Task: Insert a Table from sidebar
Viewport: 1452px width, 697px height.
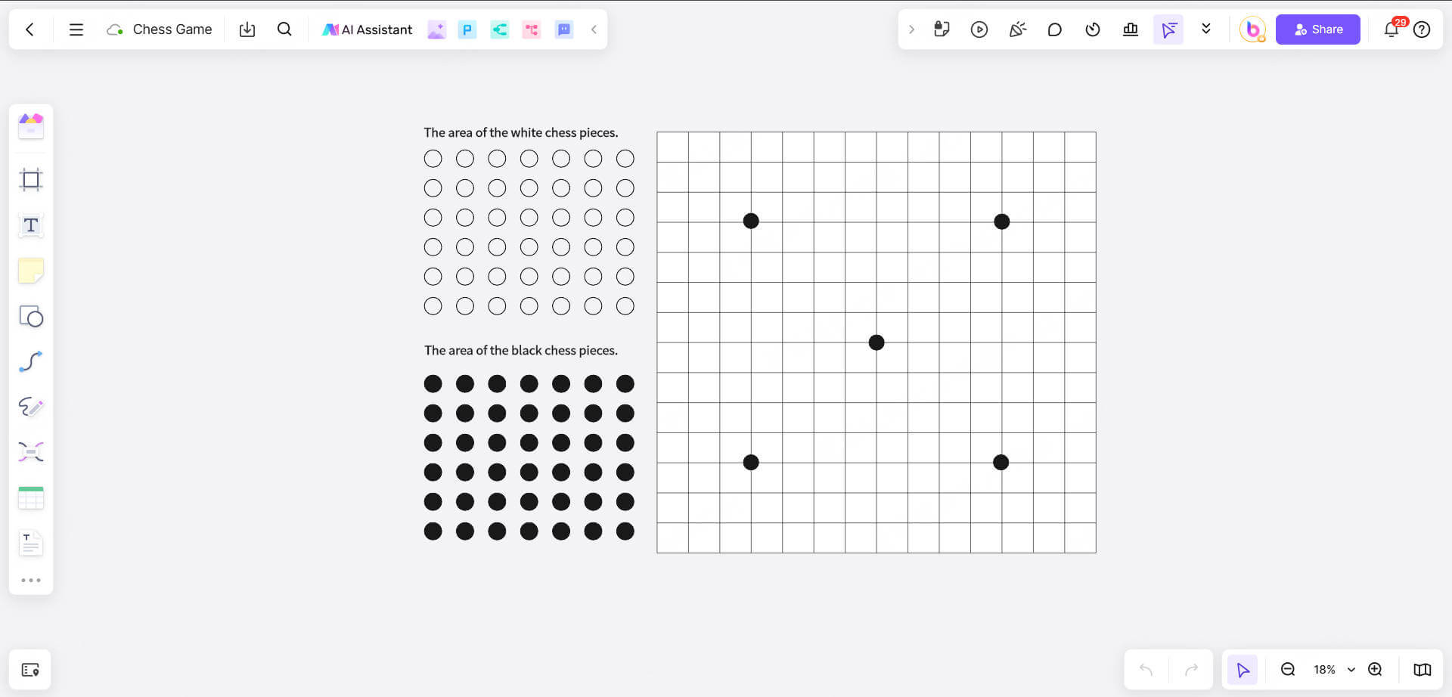Action: 31,498
